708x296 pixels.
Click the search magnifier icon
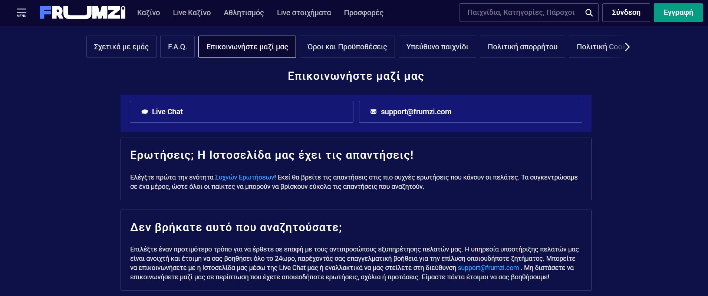(x=589, y=13)
